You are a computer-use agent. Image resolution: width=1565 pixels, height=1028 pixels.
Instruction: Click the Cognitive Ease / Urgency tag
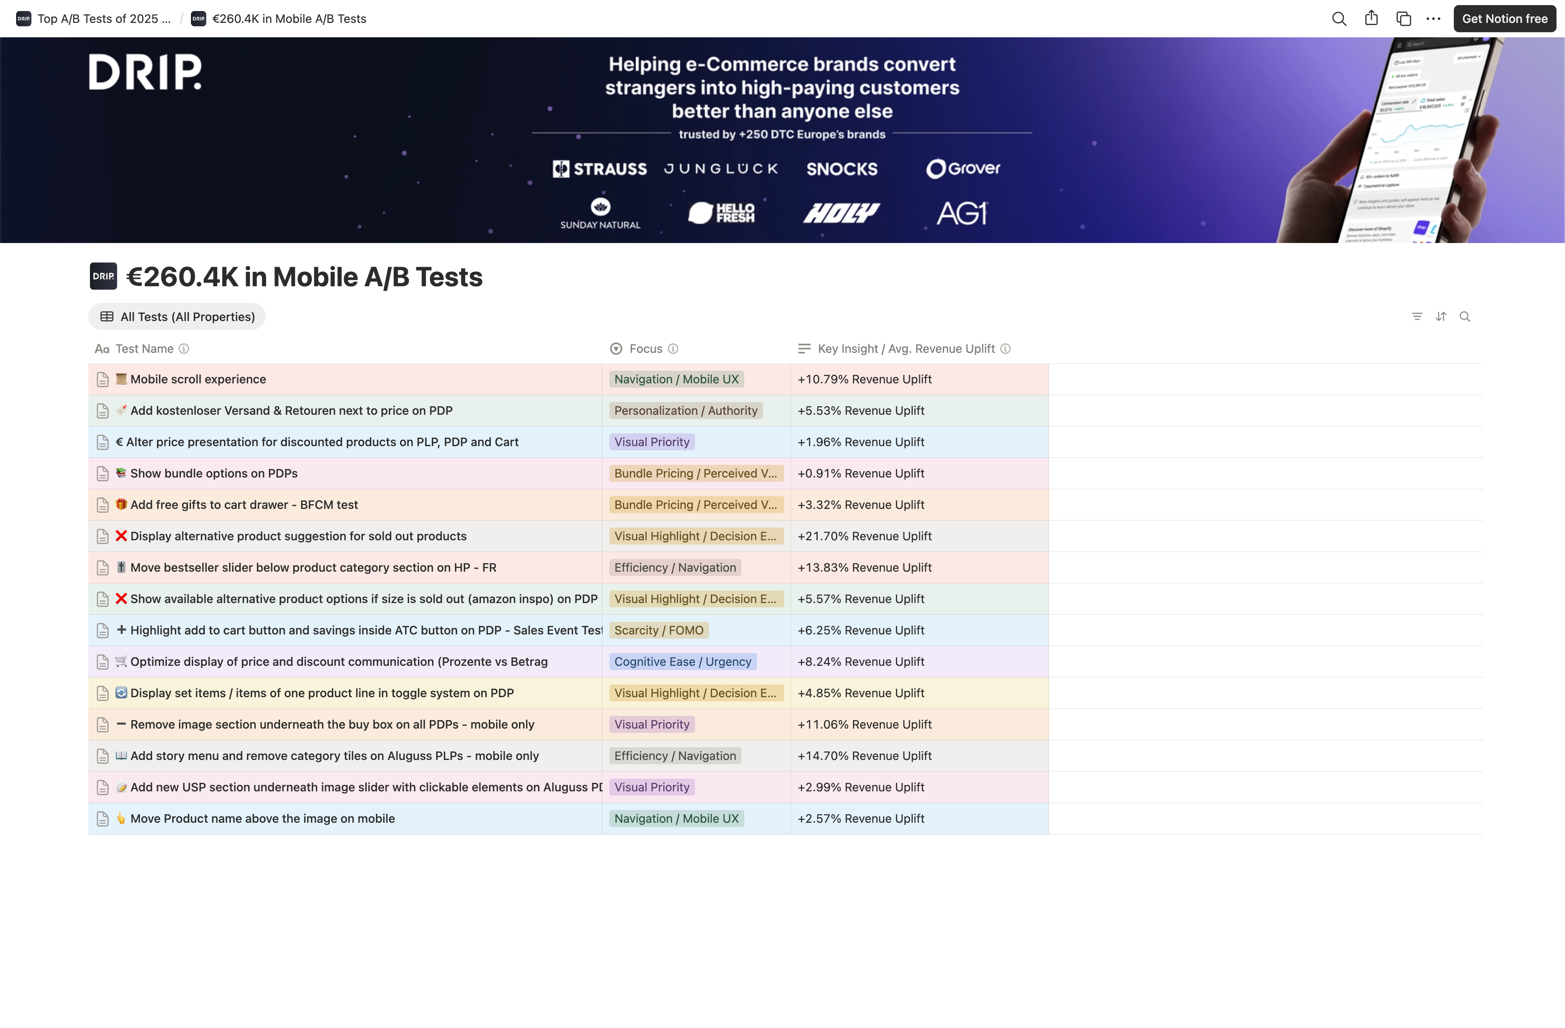tap(682, 662)
